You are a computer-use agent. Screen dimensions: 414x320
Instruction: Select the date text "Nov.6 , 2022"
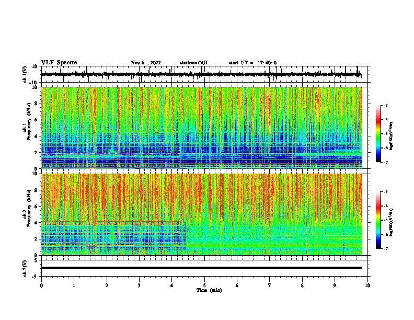tap(146, 63)
